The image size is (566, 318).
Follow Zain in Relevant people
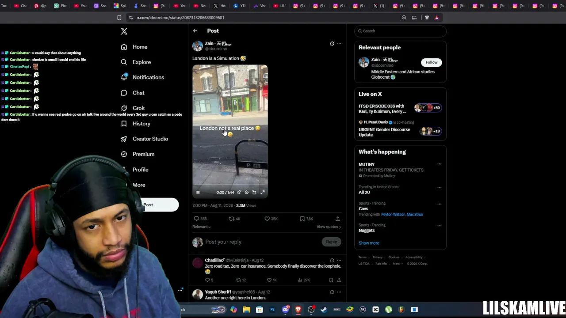432,62
